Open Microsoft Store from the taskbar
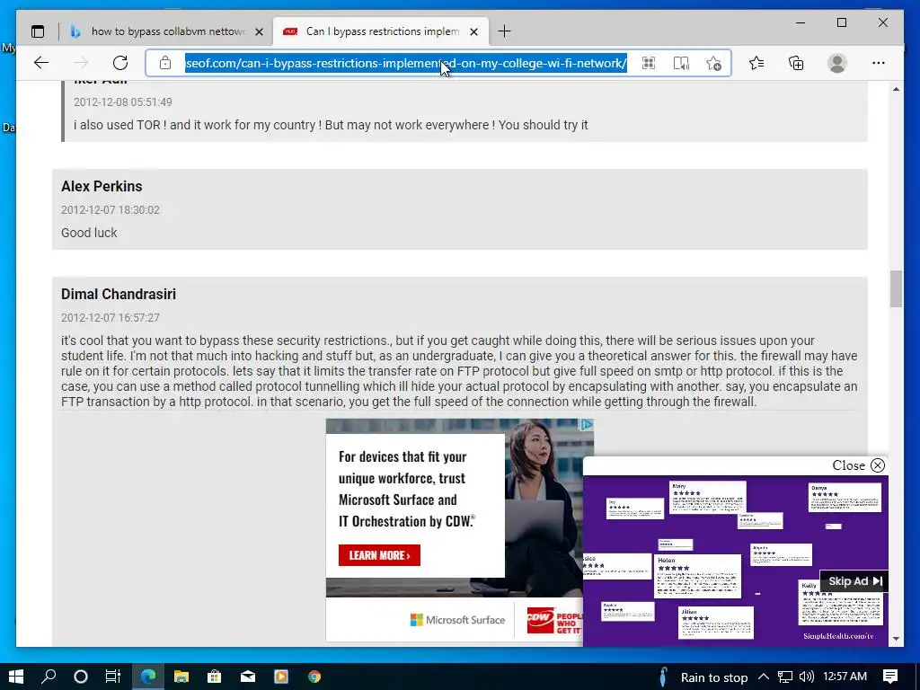 click(214, 677)
